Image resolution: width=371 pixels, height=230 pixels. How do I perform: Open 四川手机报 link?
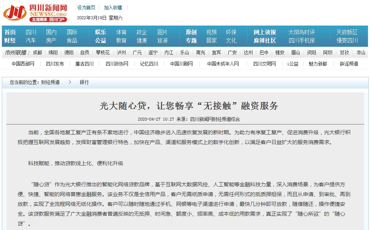click(x=302, y=41)
